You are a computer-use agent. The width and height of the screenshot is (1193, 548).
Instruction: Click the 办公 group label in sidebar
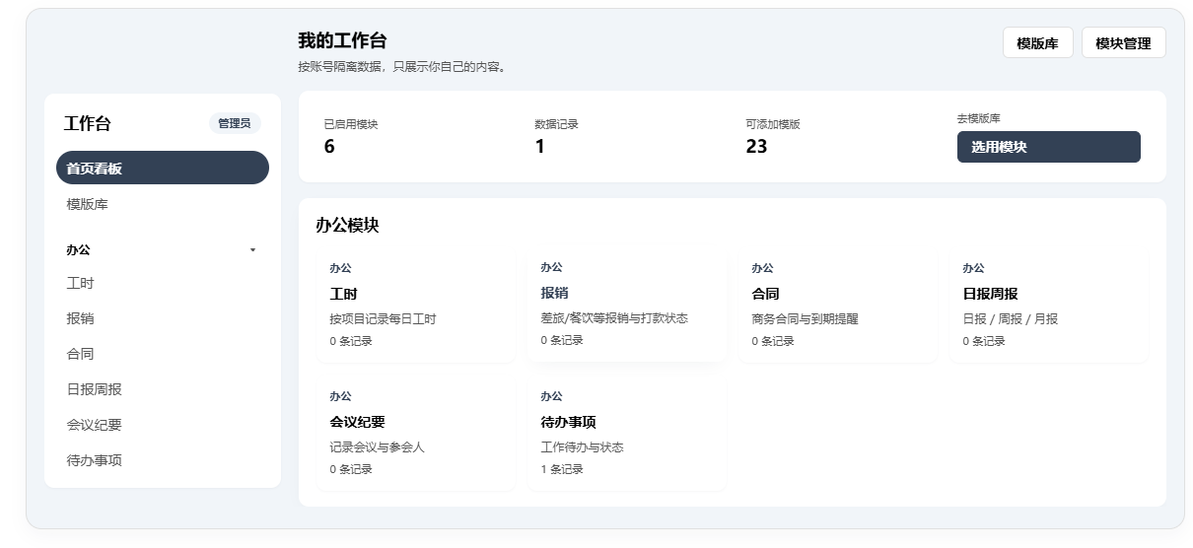coord(78,250)
